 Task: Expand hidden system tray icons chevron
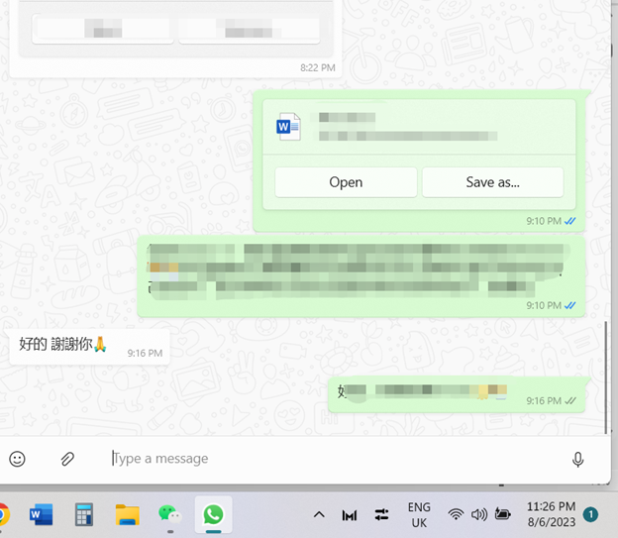pyautogui.click(x=319, y=514)
